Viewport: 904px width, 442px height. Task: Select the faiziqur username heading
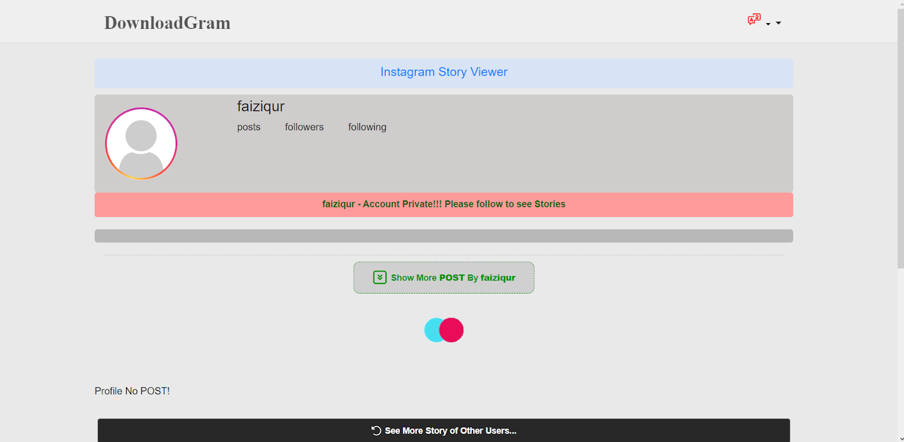260,107
